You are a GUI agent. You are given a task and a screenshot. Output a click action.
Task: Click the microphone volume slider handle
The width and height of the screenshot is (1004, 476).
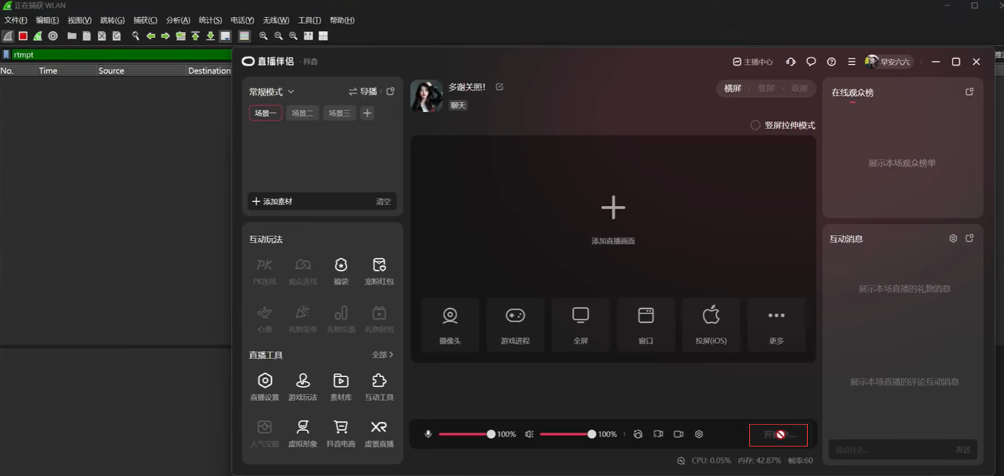pos(491,435)
